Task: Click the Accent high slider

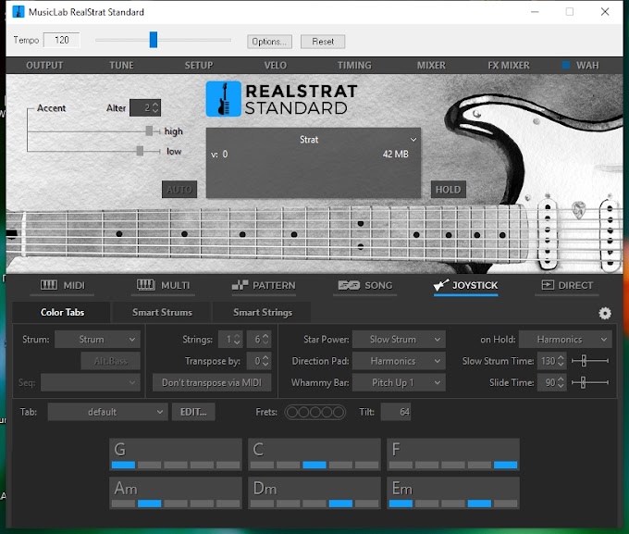Action: [x=149, y=130]
